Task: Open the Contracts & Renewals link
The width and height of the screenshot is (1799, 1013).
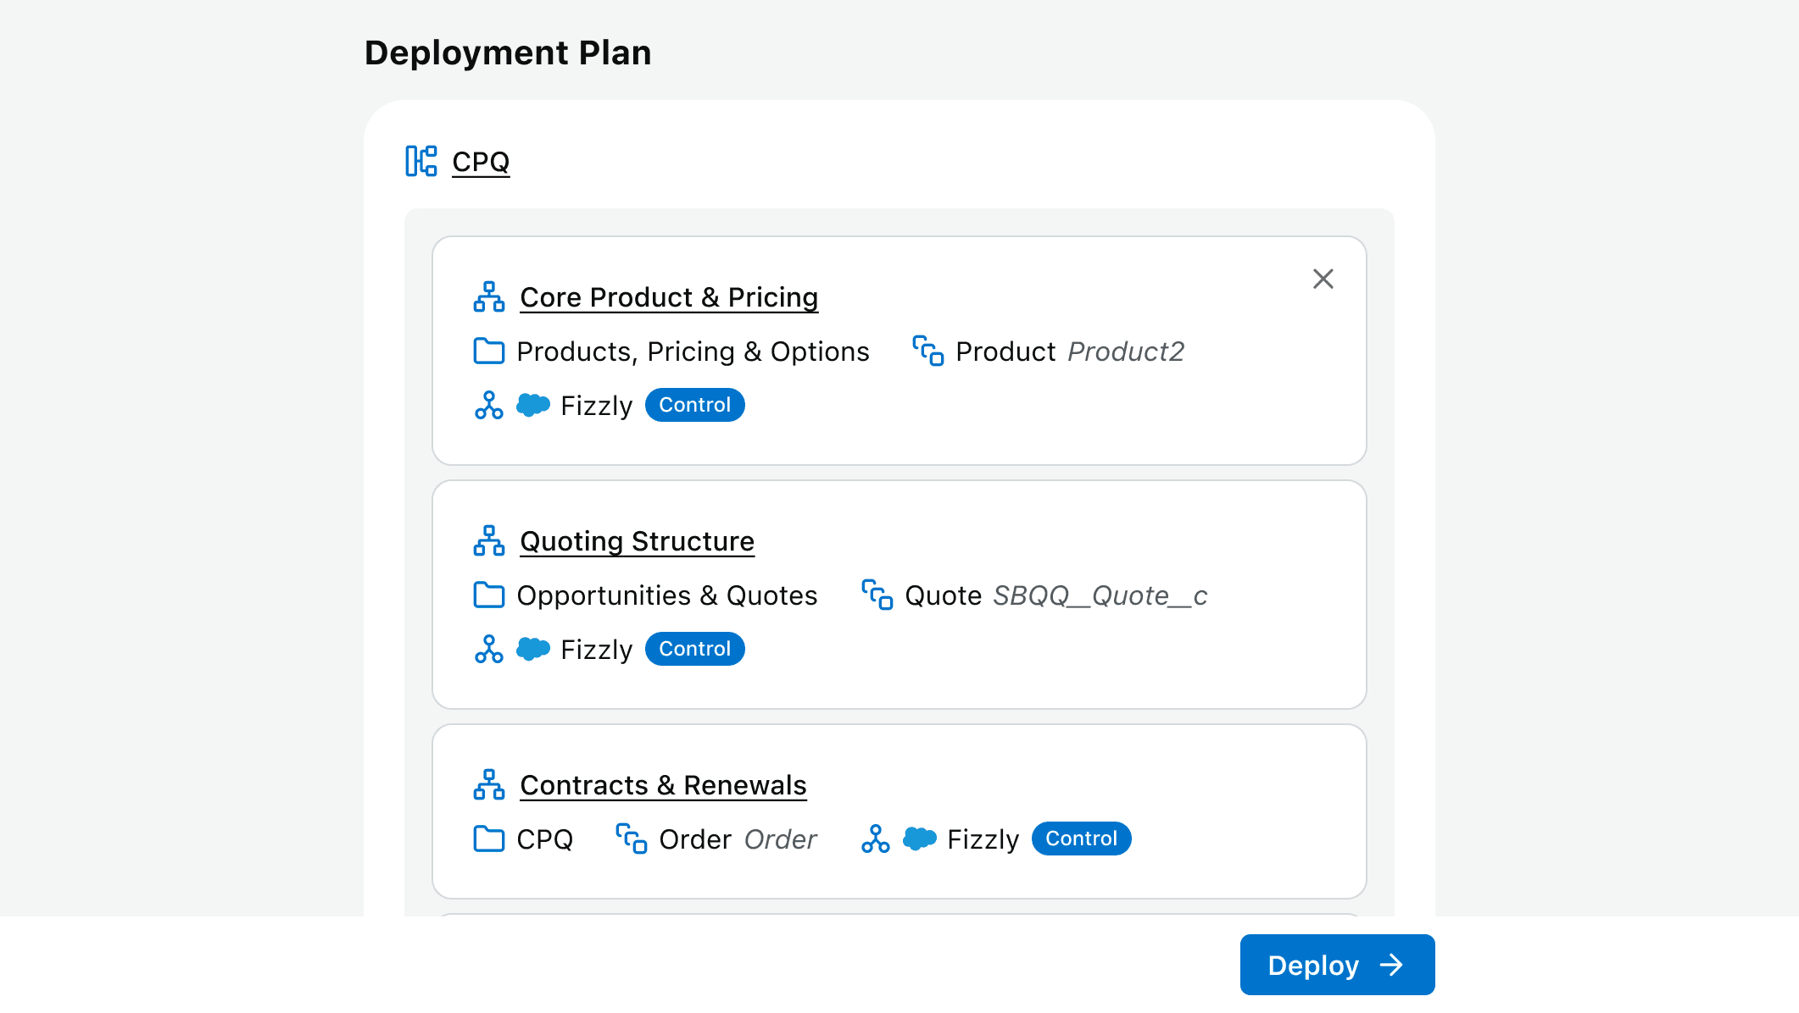Action: coord(663,785)
